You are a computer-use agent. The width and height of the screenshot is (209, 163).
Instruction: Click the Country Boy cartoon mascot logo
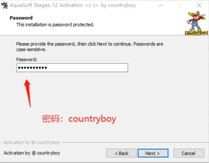coord(196,23)
